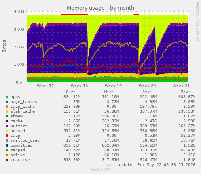This screenshot has width=201, height=174.
Task: Select the 'buffers' legend label
Action: 19,126
